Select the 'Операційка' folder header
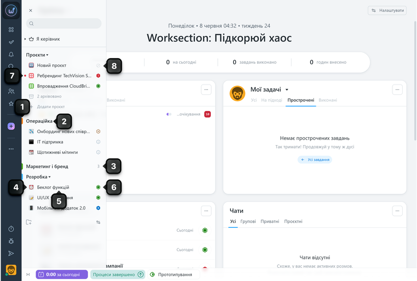This screenshot has height=281, width=417. coord(39,121)
